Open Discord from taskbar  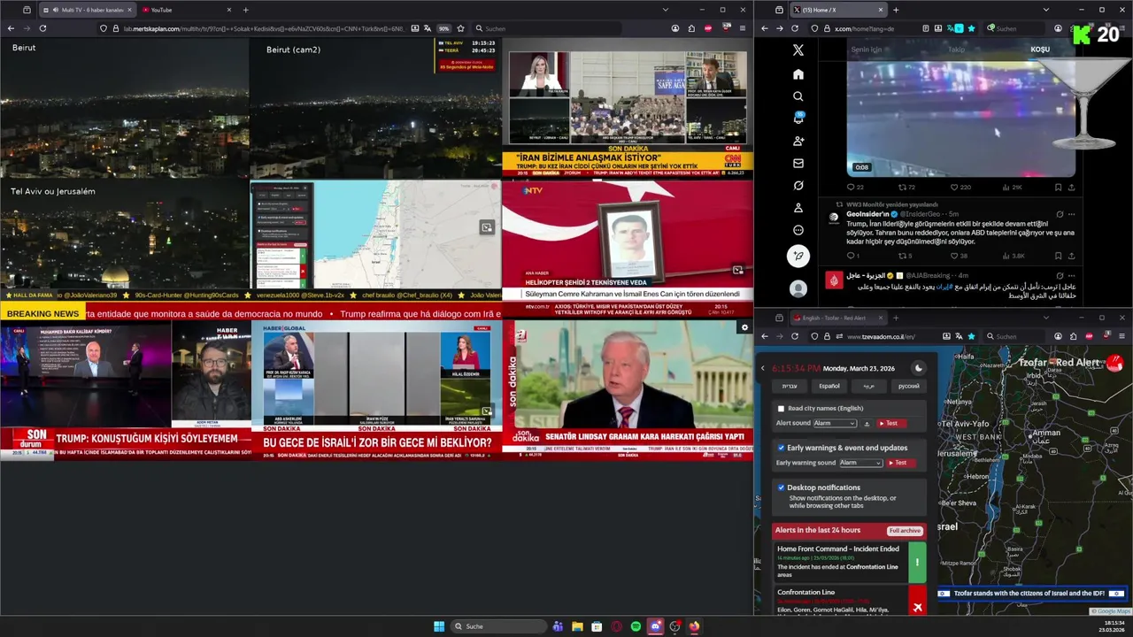click(655, 626)
